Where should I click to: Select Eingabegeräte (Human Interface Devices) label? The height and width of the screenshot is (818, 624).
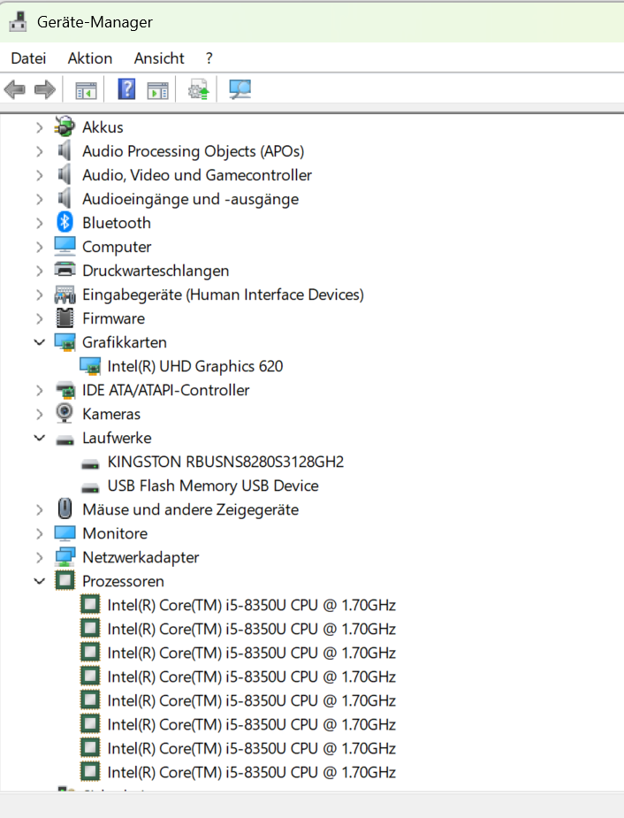[x=223, y=294]
